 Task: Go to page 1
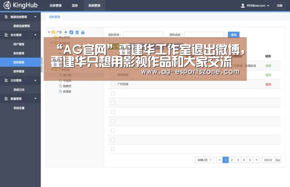226,160
